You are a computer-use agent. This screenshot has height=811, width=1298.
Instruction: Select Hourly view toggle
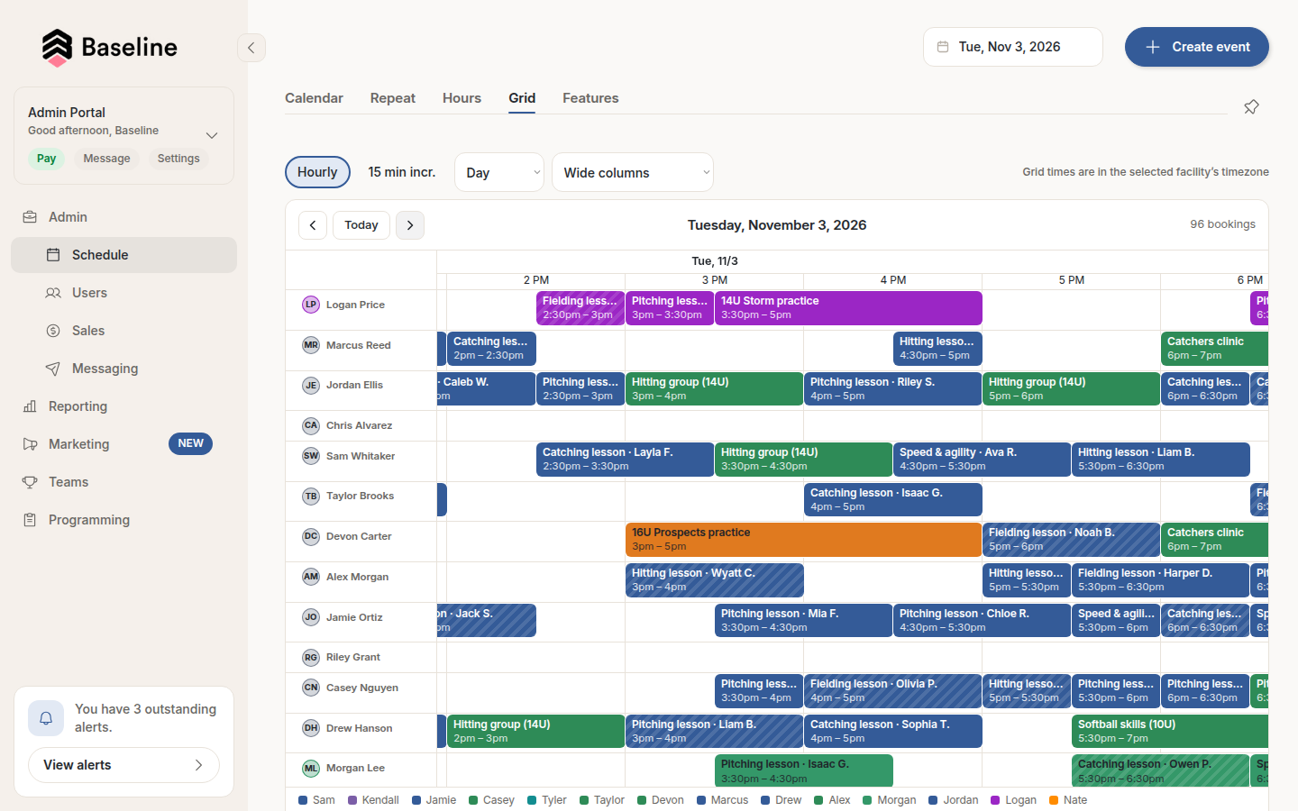tap(317, 172)
